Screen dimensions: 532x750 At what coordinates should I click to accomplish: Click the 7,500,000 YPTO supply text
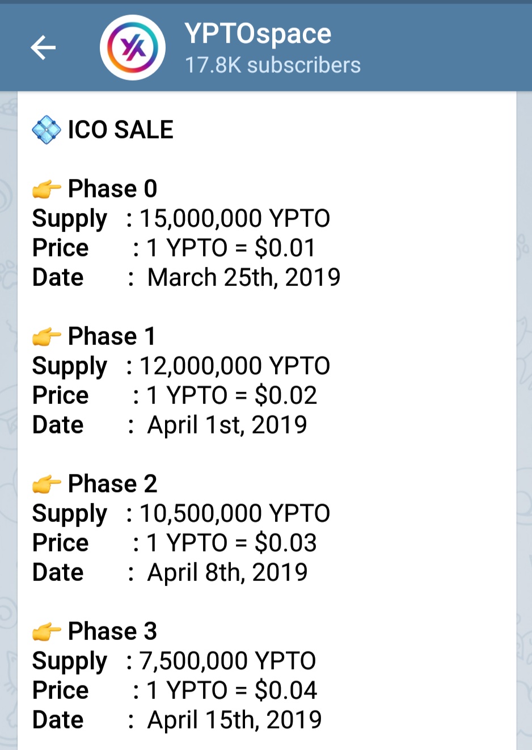point(227,661)
